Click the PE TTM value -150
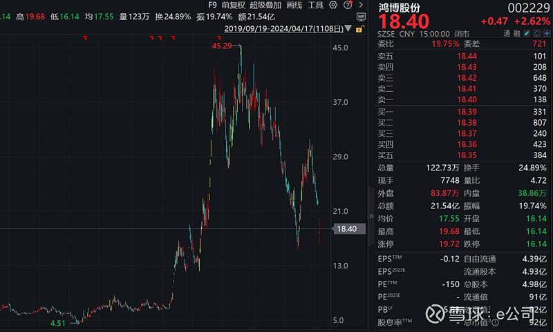The height and width of the screenshot is (332, 553). [x=451, y=284]
